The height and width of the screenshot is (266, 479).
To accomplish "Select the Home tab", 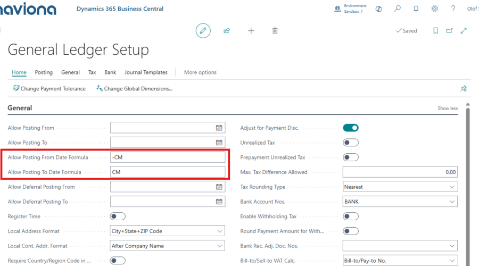I will [x=19, y=72].
